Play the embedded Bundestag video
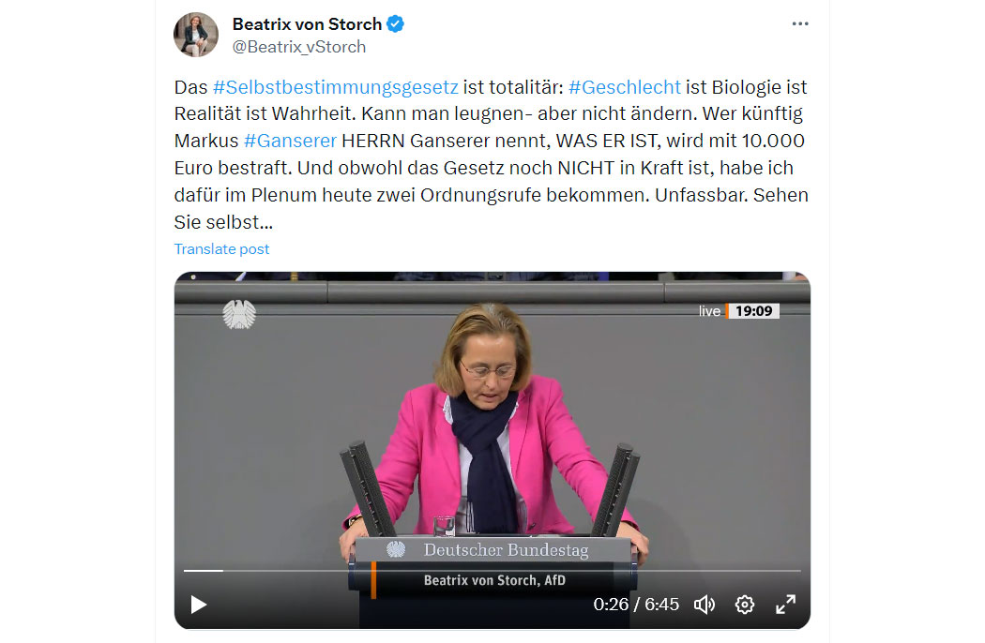 199,605
